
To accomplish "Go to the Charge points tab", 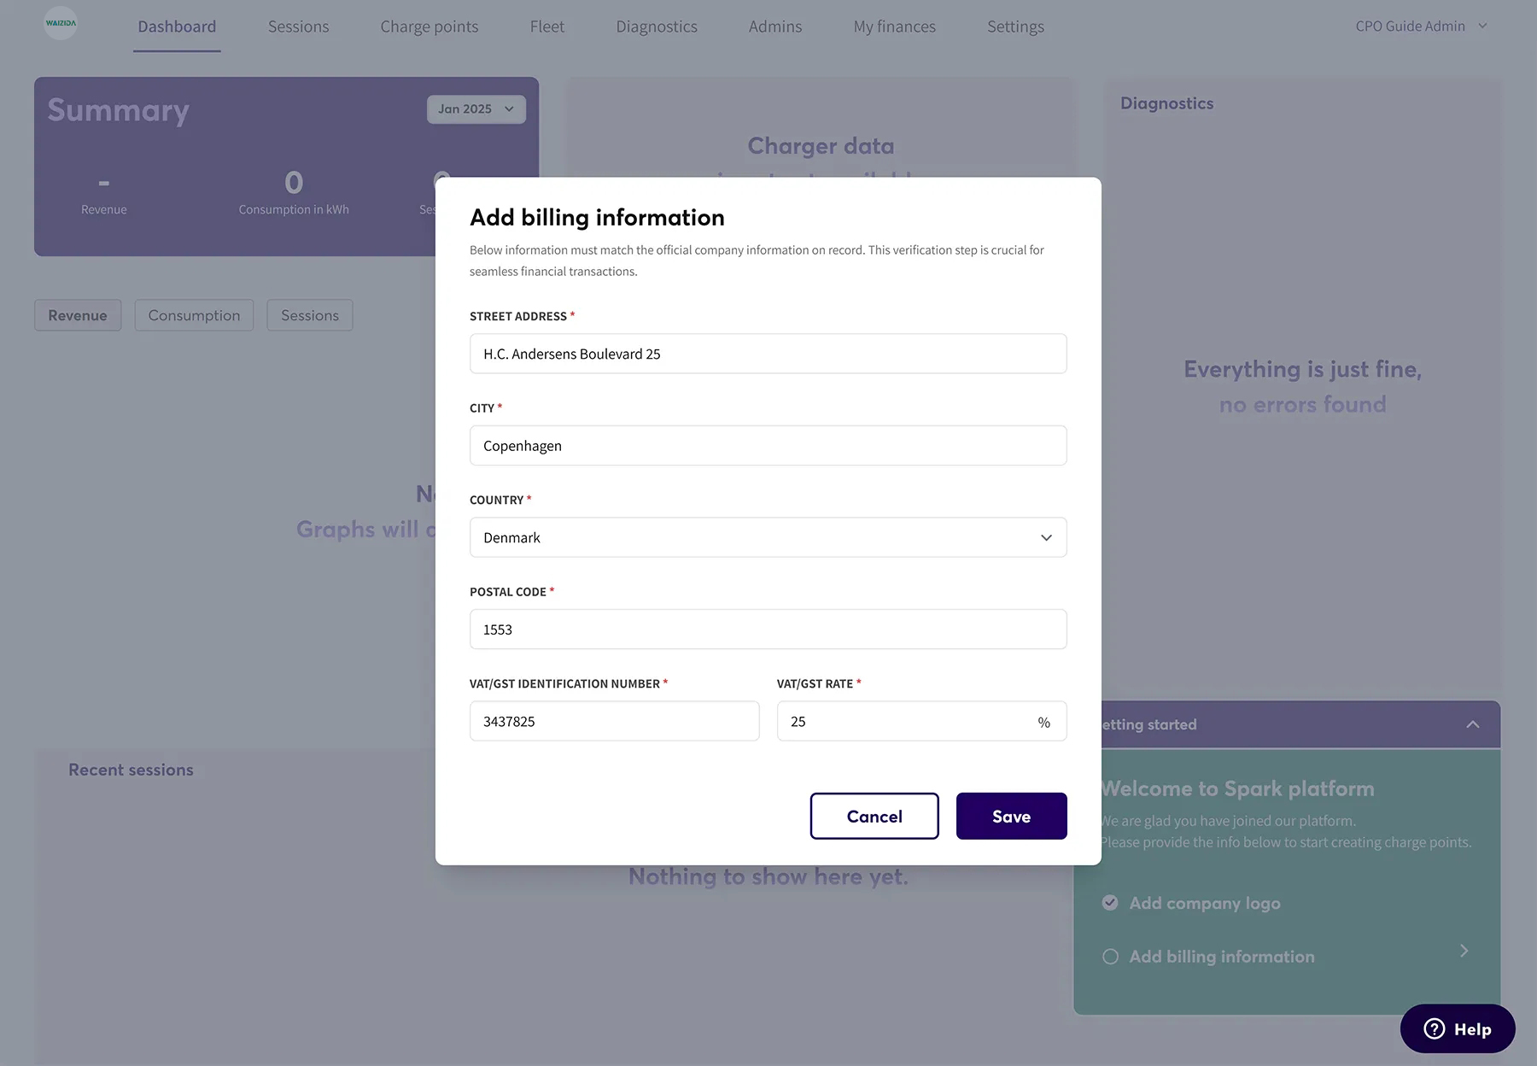I will [429, 26].
